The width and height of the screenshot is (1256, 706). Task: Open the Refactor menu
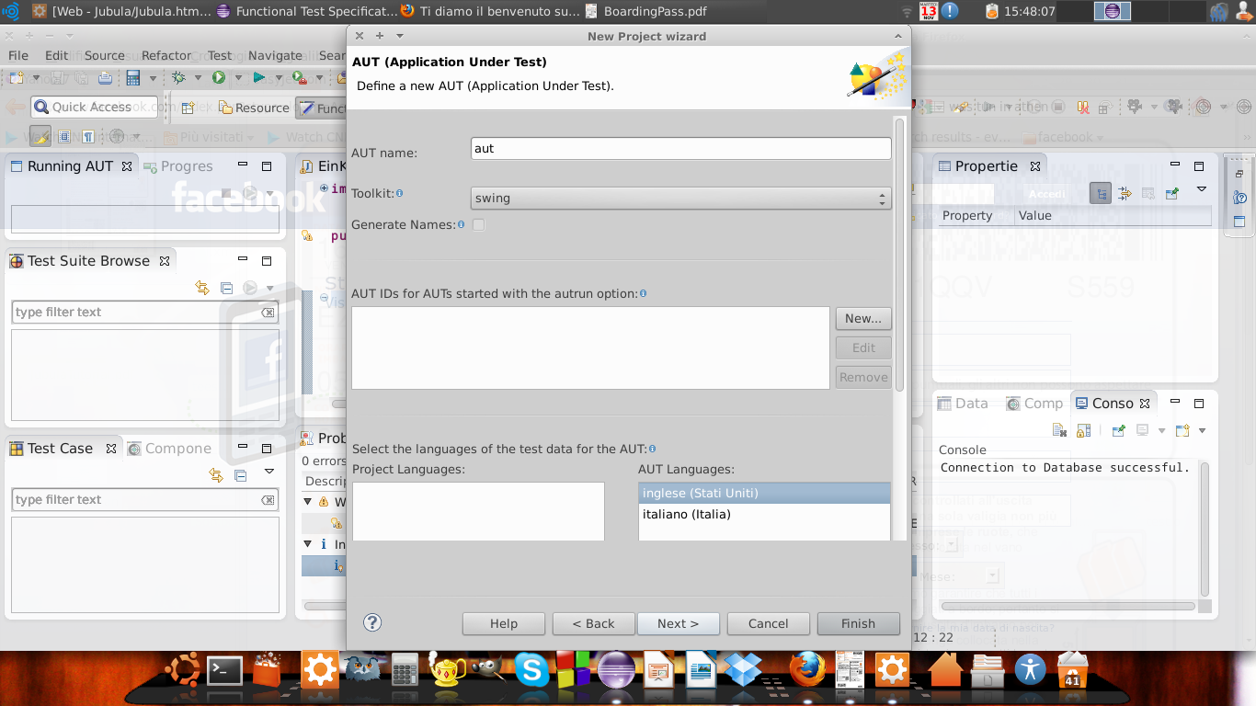click(166, 55)
